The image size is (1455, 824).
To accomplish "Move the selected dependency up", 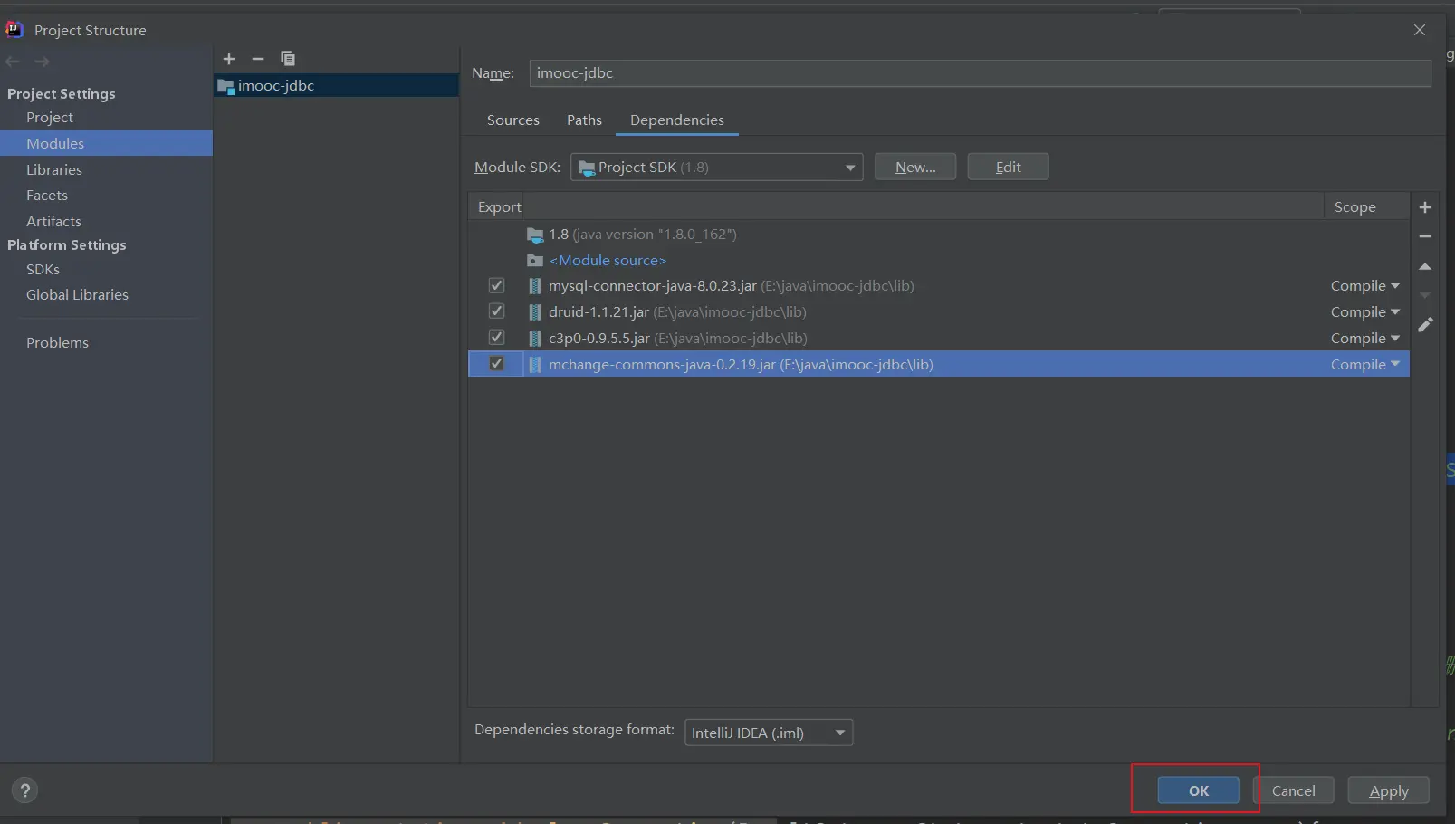I will [x=1424, y=267].
